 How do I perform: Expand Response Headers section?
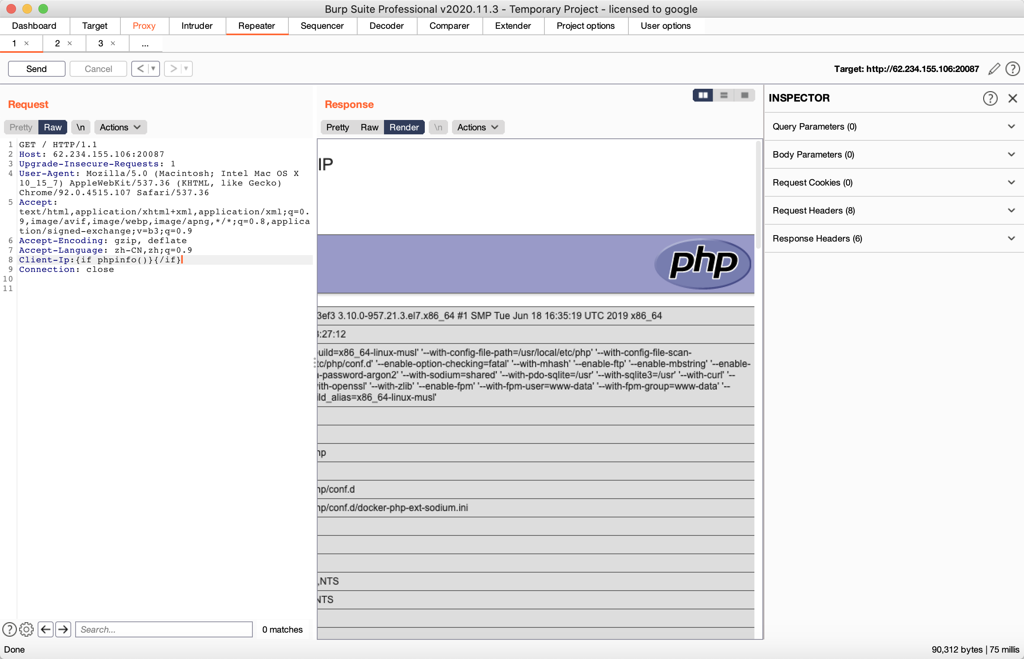[894, 238]
